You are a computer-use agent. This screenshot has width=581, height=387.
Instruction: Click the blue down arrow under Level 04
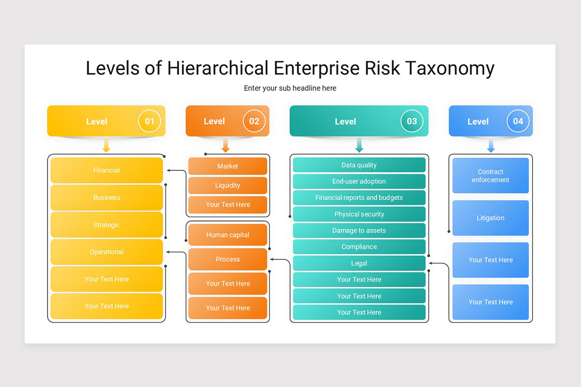click(491, 145)
